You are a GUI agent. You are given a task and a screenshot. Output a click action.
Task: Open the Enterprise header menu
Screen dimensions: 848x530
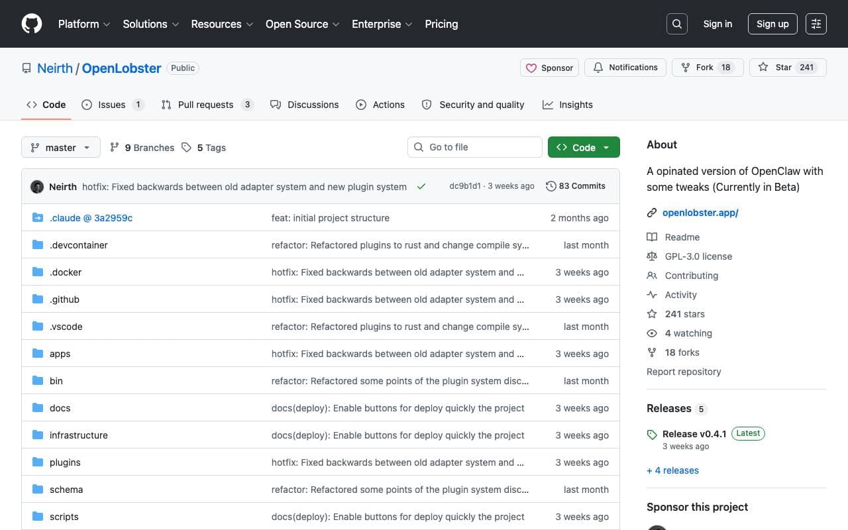click(x=382, y=24)
